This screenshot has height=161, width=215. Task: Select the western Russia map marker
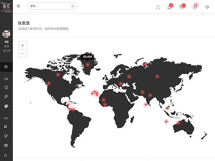pyautogui.click(x=129, y=76)
